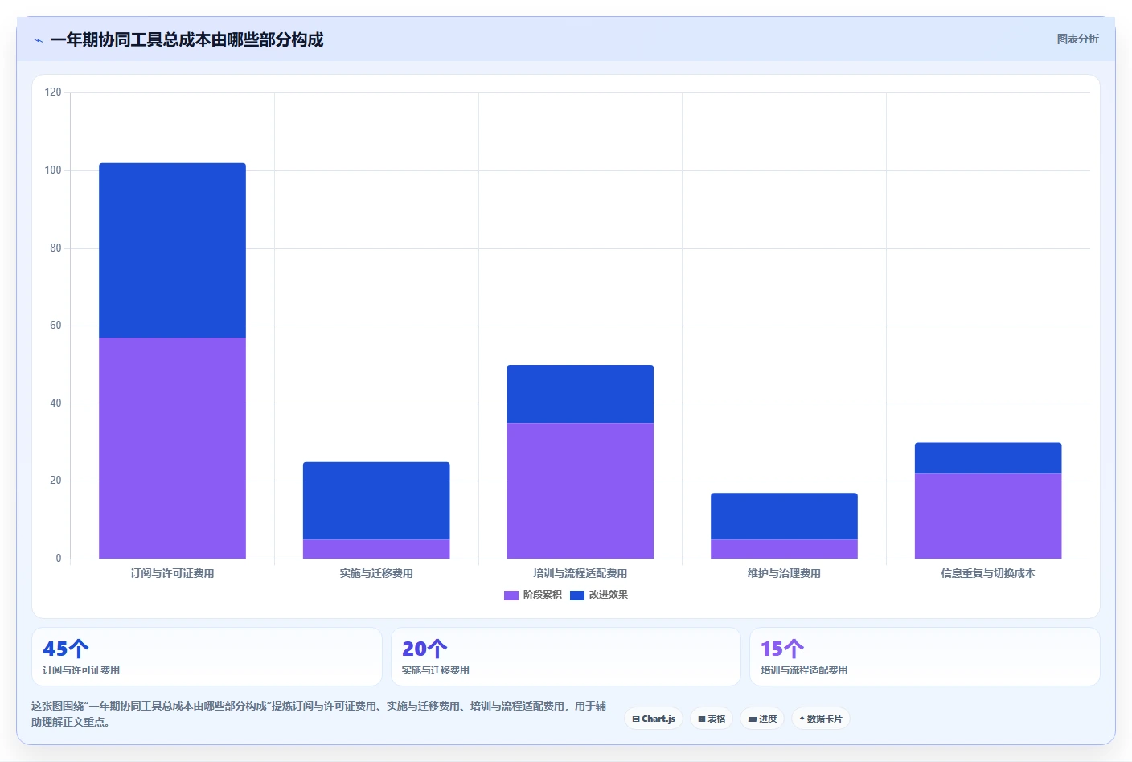Click the x-axis label 维护与治理费用

tap(784, 573)
